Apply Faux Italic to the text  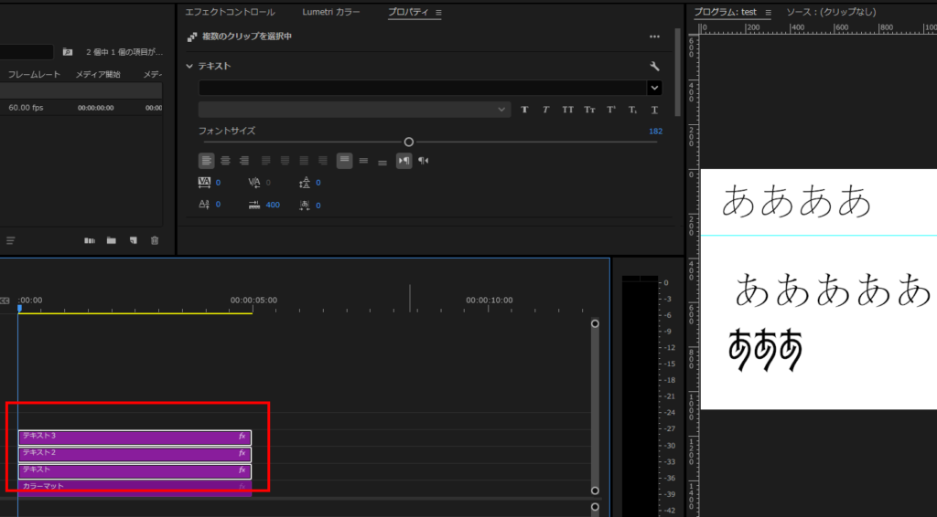pyautogui.click(x=546, y=110)
